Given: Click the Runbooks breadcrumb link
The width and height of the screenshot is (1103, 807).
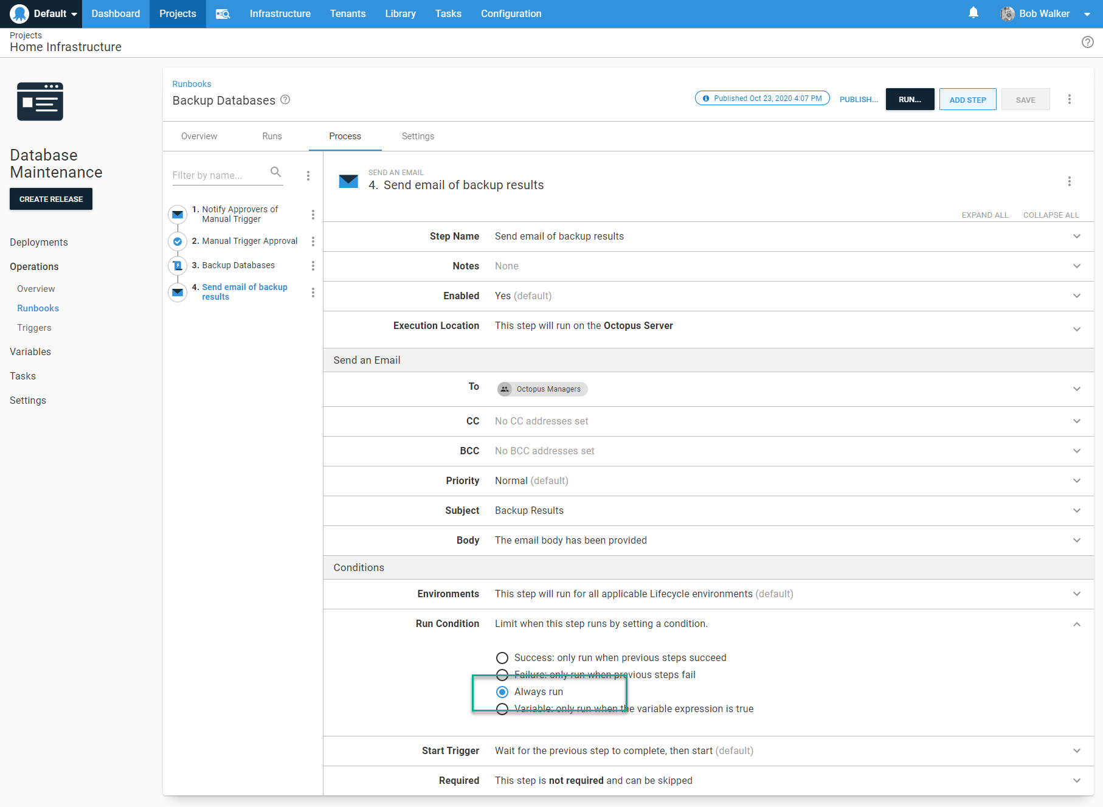Looking at the screenshot, I should coord(192,84).
